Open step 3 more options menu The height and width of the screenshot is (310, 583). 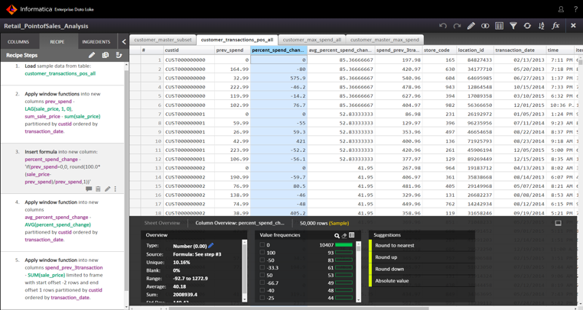116,189
